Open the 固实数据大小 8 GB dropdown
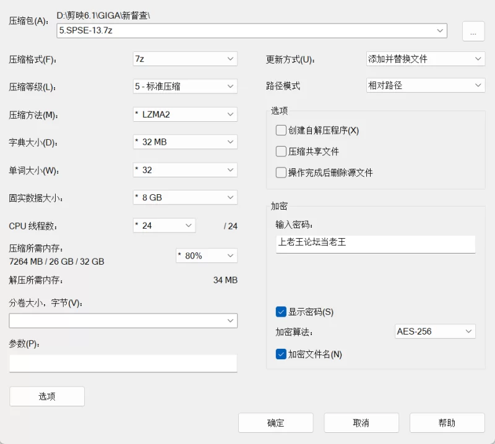495x444 pixels. pyautogui.click(x=185, y=197)
